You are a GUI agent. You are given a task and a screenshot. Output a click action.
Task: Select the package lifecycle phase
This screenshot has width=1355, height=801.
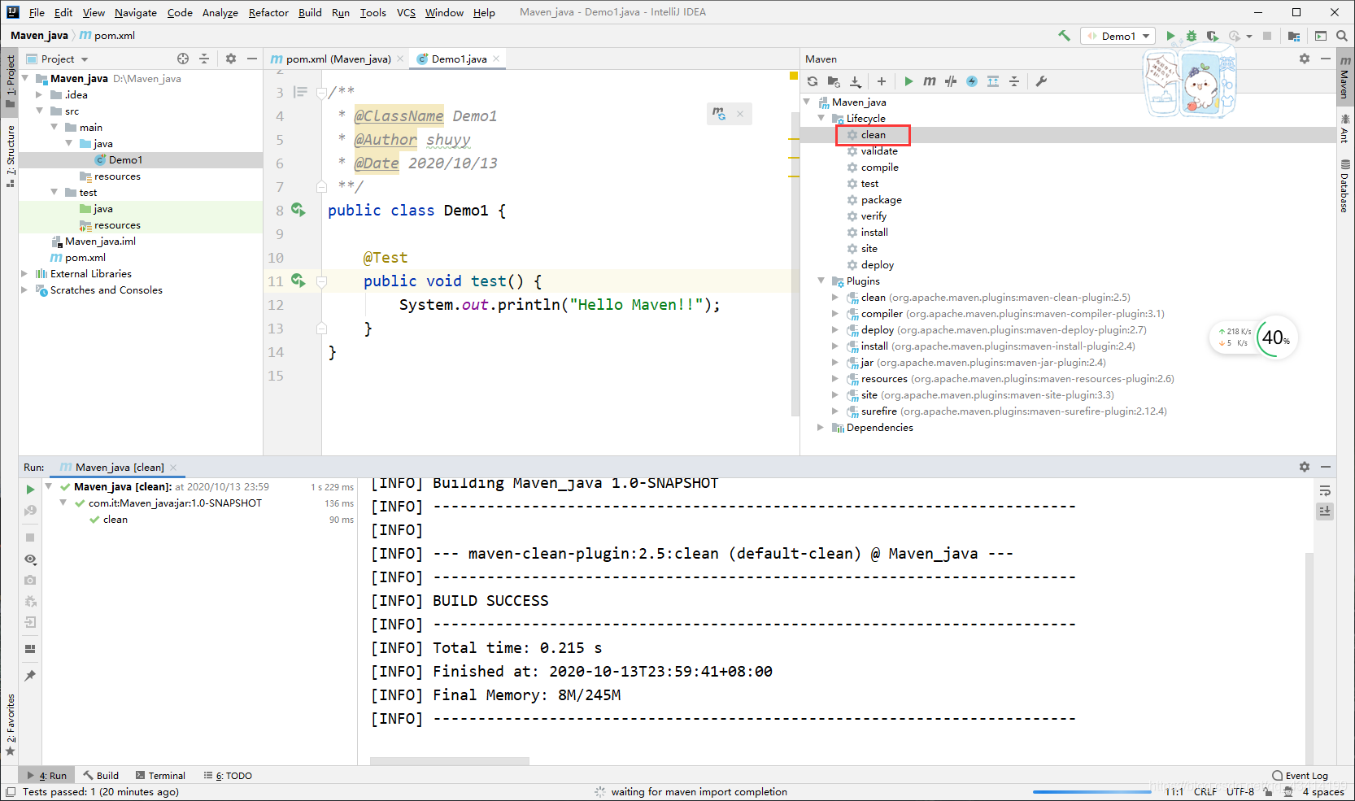pos(881,199)
